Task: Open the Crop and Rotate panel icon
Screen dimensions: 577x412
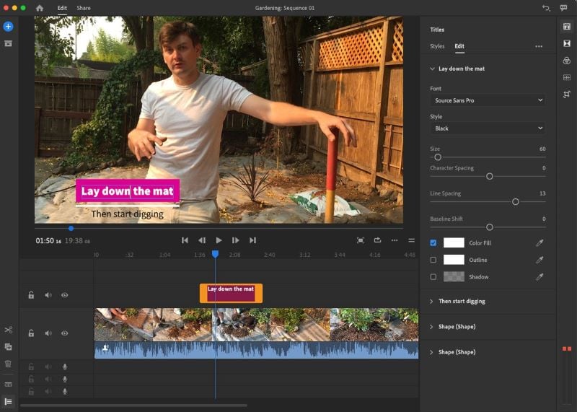Action: click(567, 95)
